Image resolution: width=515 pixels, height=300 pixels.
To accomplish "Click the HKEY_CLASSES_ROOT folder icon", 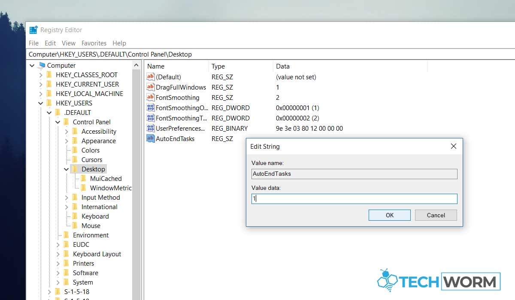I will (49, 75).
